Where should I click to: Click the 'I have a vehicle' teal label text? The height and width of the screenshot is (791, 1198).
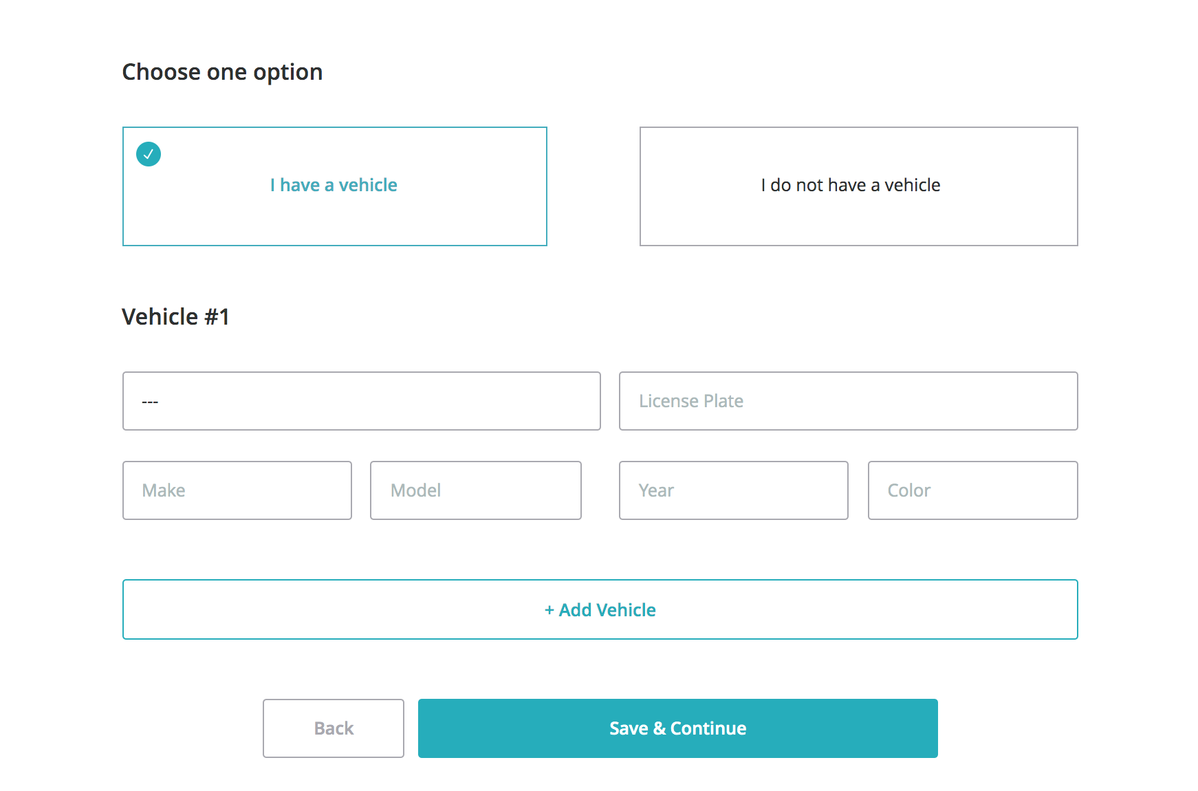[x=334, y=185]
